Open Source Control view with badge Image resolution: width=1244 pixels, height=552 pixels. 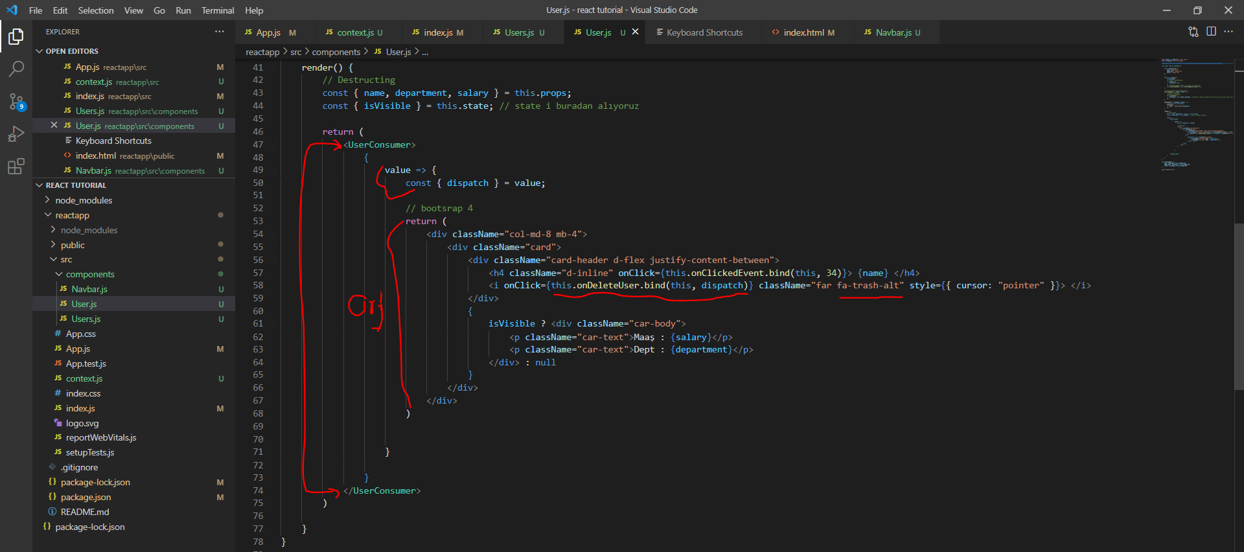tap(16, 101)
